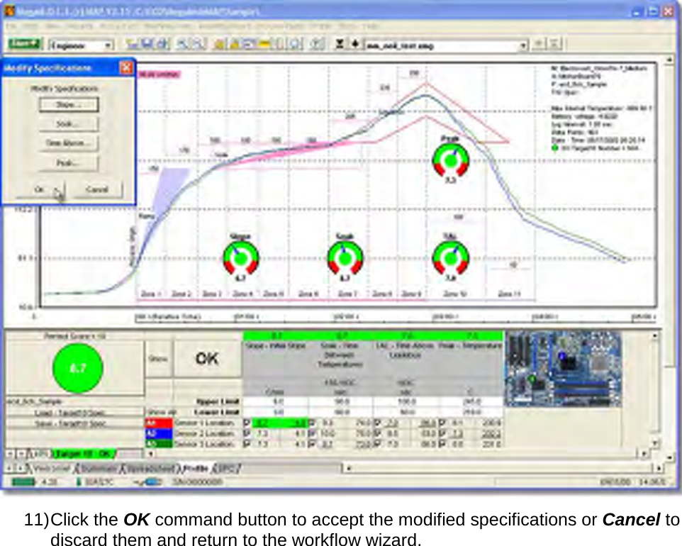Toggle Sensor 1 Location Slope checkbox
This screenshot has height=546, width=682.
point(247,423)
